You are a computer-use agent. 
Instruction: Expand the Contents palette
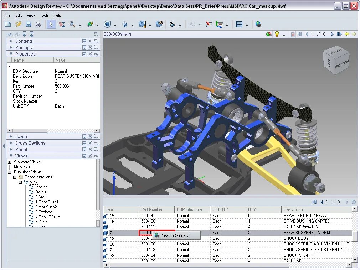coord(11,41)
